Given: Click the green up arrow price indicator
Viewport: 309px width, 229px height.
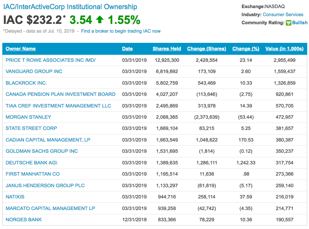Looking at the screenshot, I should point(100,19).
